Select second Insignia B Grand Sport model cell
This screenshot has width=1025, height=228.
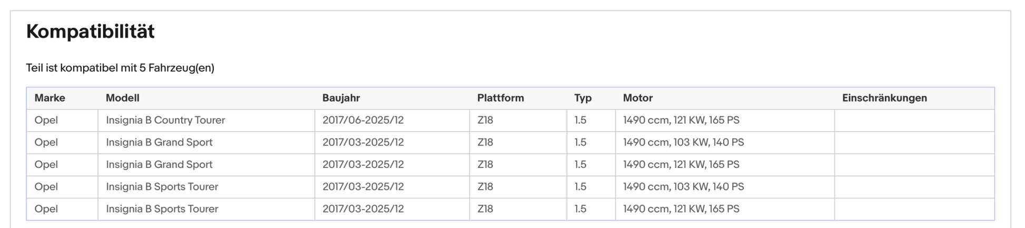point(206,164)
